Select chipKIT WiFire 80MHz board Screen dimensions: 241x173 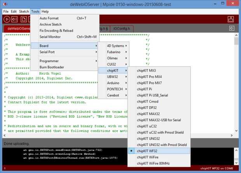tap(159, 163)
